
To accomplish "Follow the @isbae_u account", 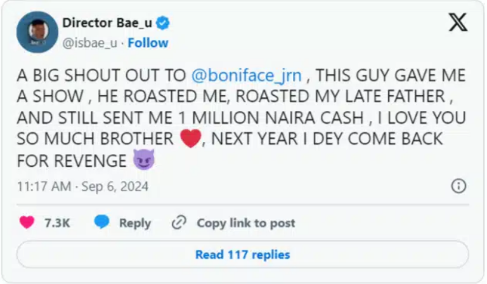I will coord(148,43).
